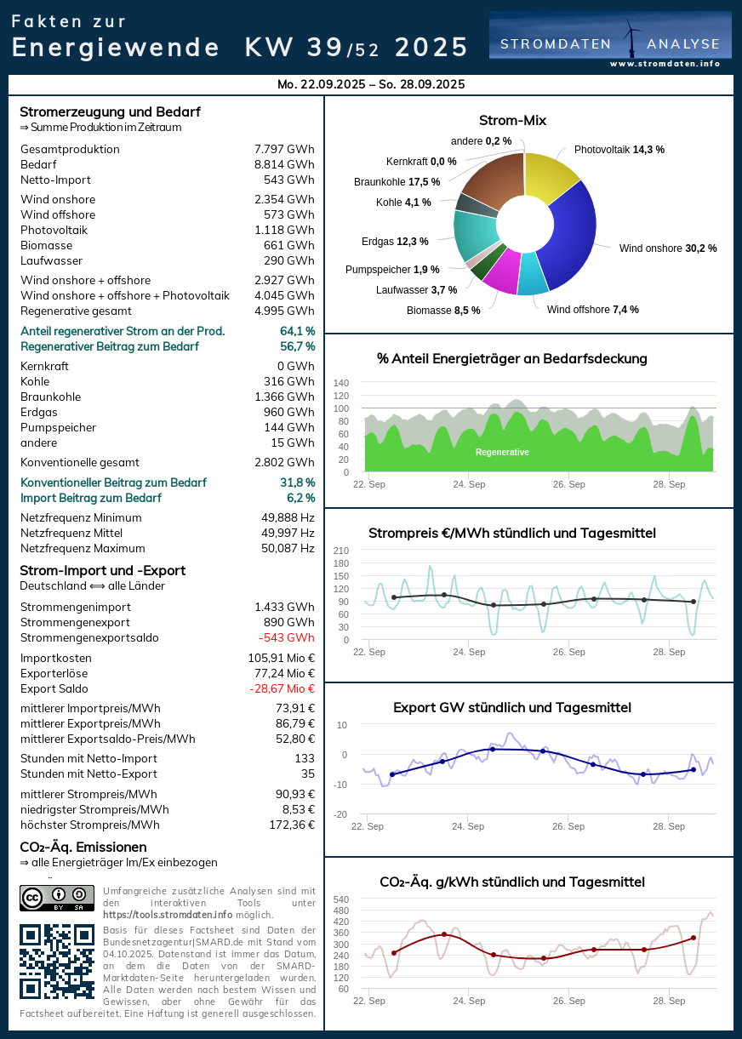Click the red -543 GWh export balance value
This screenshot has height=1039, width=742.
(x=286, y=638)
